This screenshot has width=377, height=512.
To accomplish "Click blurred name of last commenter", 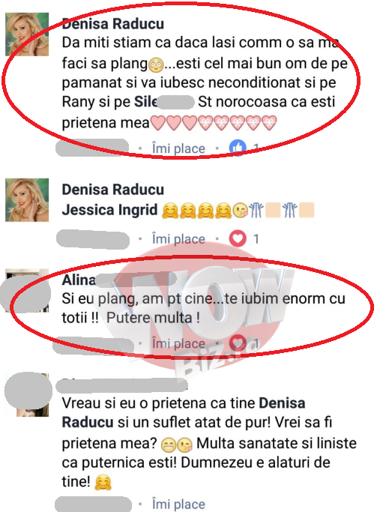I will tap(121, 385).
